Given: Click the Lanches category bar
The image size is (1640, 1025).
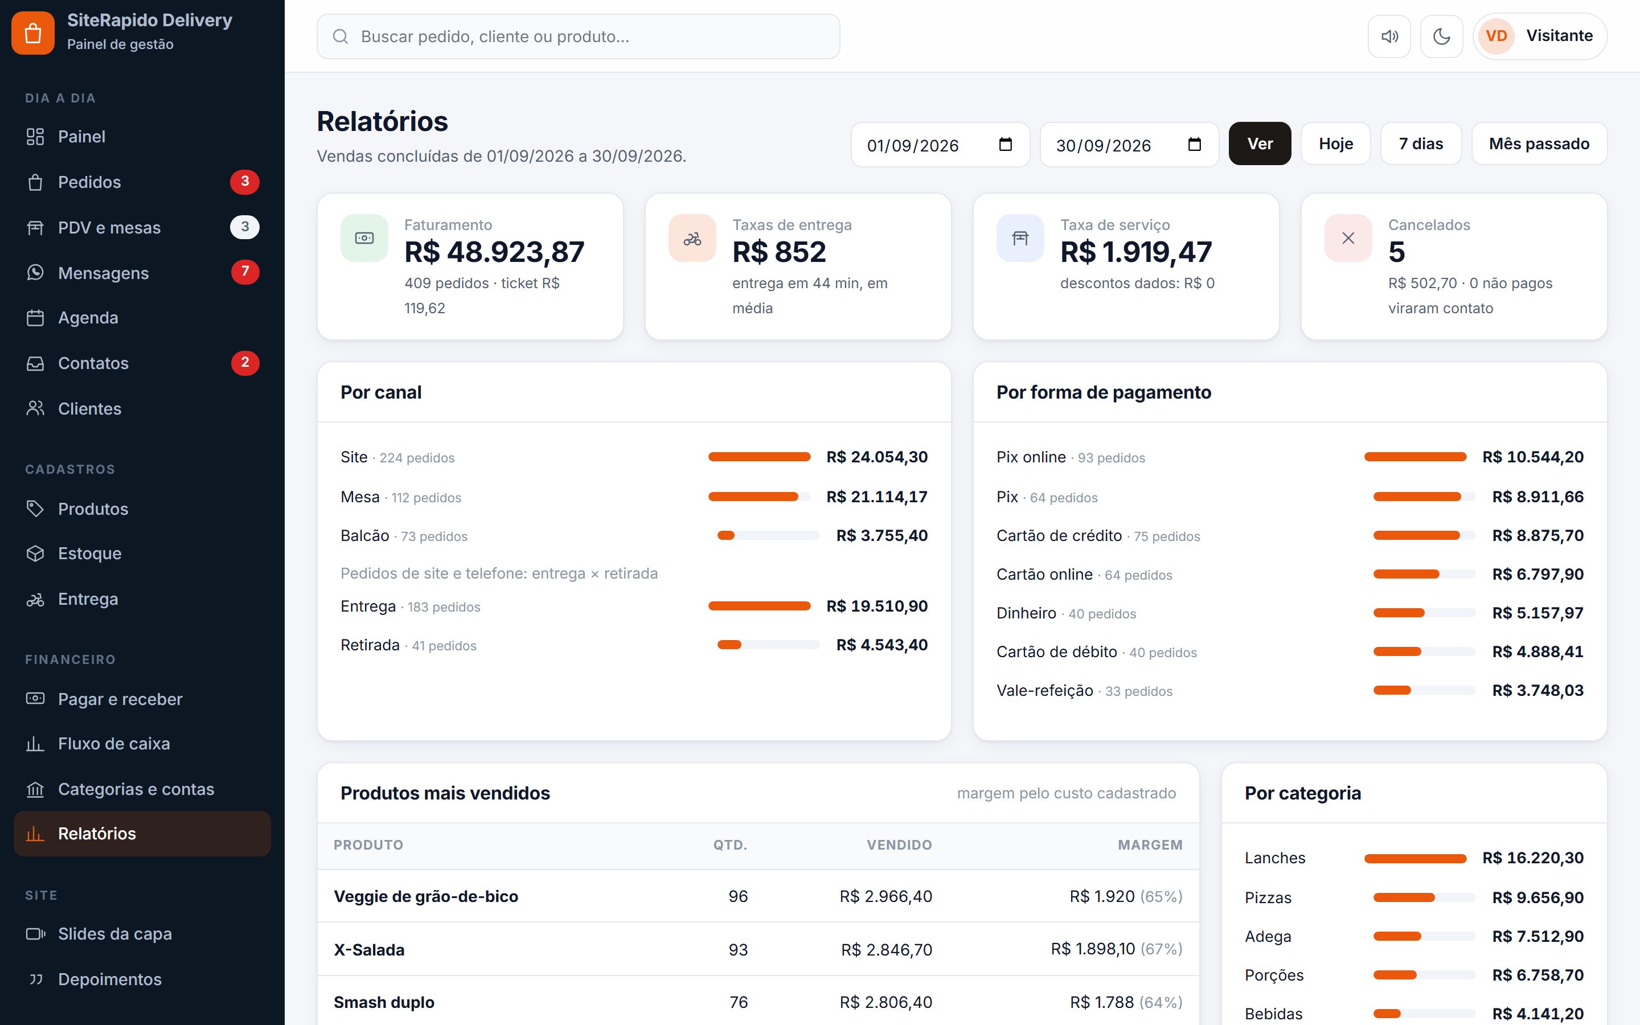Looking at the screenshot, I should [x=1415, y=858].
